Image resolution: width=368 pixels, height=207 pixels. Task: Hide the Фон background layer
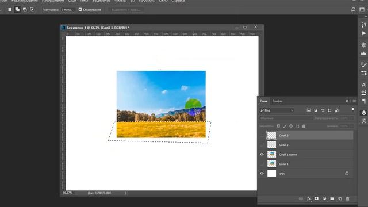(x=262, y=174)
